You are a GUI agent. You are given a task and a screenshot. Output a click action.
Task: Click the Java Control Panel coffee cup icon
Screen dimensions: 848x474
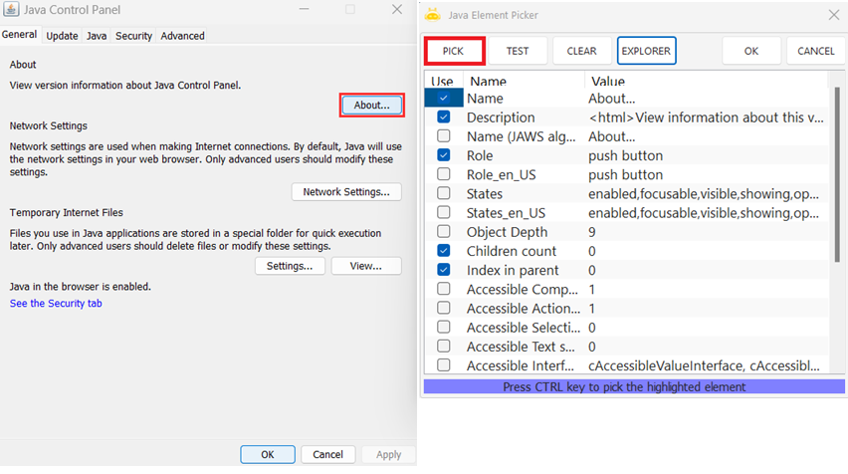click(10, 9)
